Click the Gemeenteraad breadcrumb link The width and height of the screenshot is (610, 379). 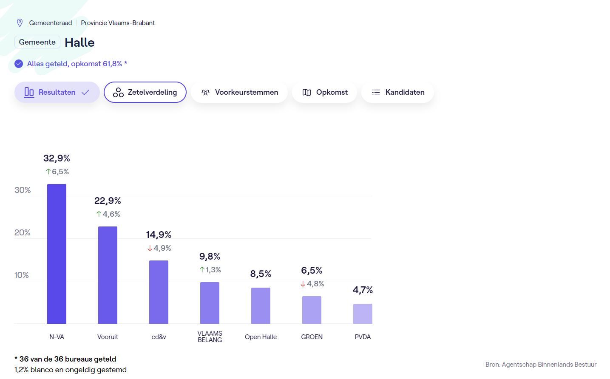(50, 23)
